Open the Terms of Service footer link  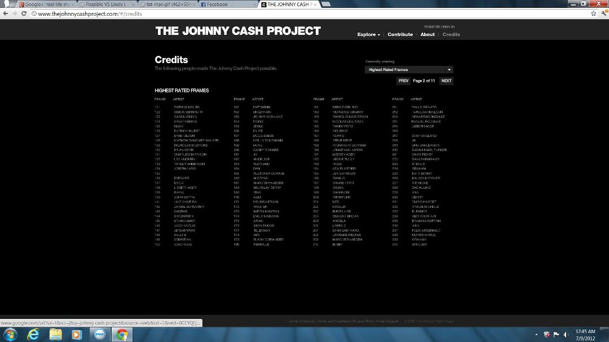click(x=301, y=321)
